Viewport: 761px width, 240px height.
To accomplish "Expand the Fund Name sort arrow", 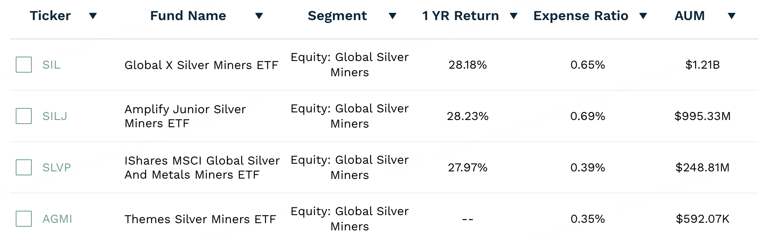I will pos(259,16).
